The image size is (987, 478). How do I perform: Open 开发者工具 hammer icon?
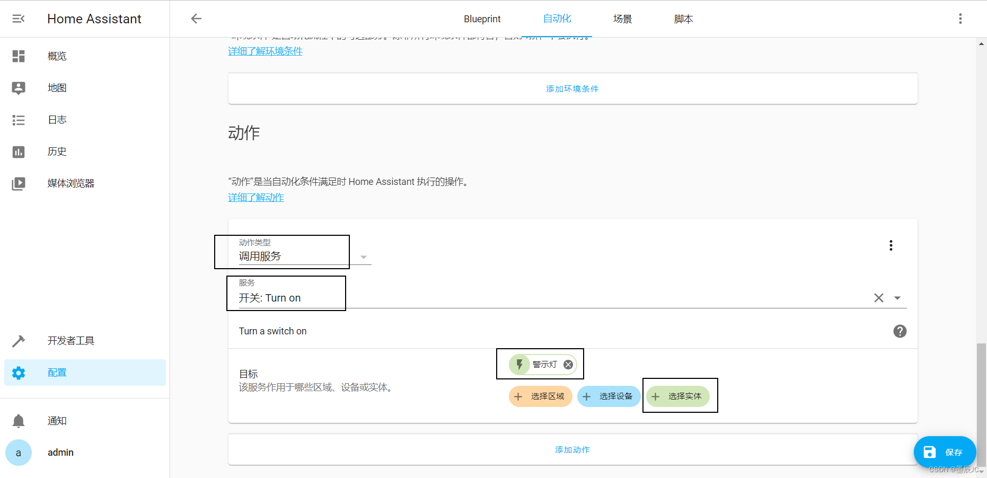pos(19,341)
